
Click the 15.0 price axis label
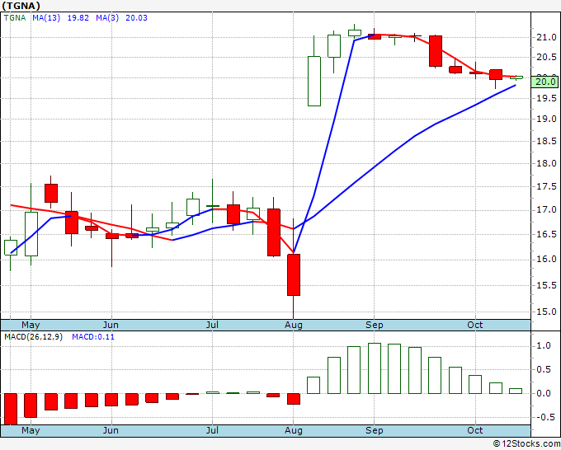point(546,312)
